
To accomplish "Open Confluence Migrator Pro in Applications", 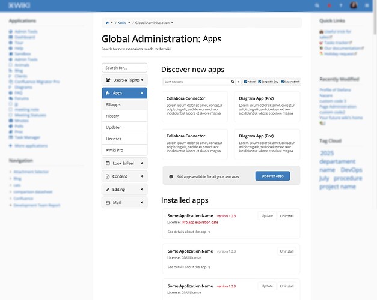I will (x=37, y=82).
